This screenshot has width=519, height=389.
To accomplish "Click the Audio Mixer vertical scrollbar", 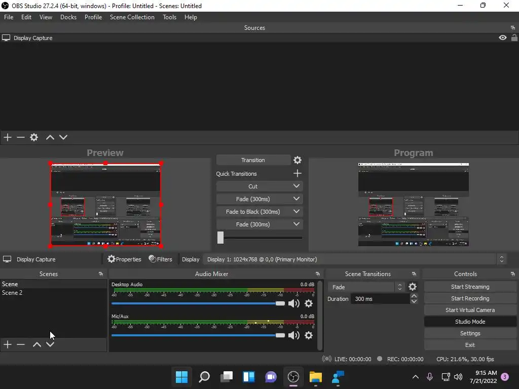I will (320, 315).
